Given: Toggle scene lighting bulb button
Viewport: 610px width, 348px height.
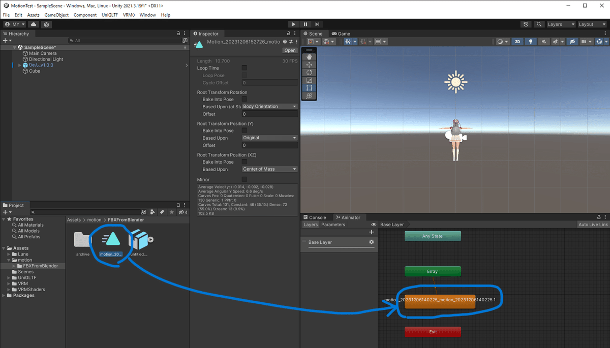Looking at the screenshot, I should tap(531, 42).
